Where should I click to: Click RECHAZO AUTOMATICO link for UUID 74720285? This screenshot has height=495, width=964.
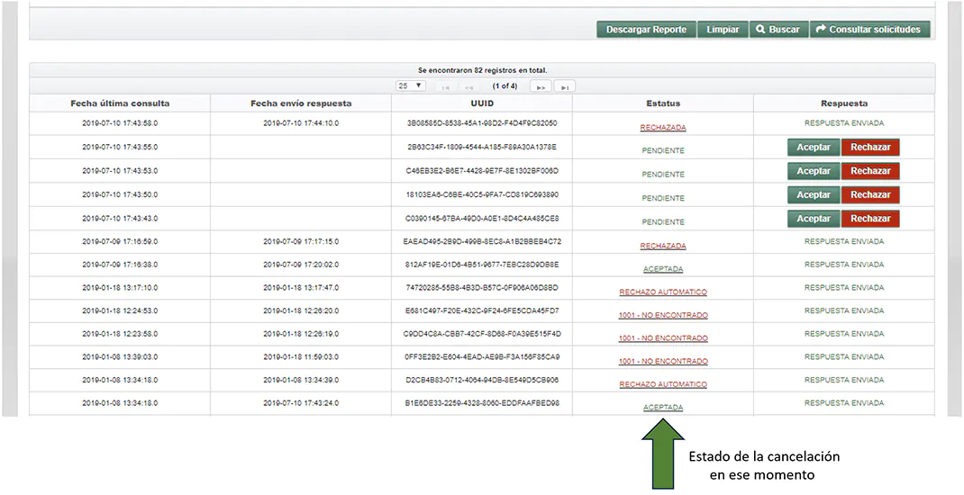(x=663, y=292)
